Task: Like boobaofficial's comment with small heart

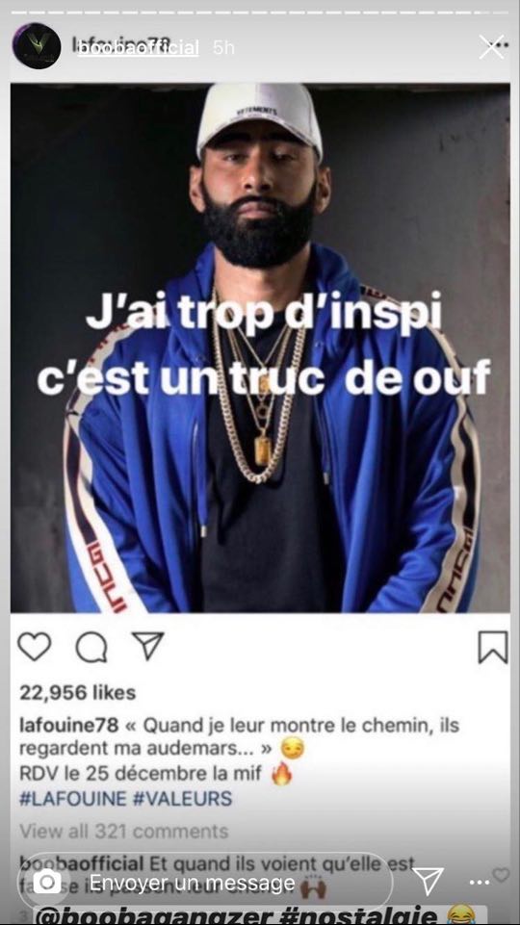Action: click(x=501, y=875)
